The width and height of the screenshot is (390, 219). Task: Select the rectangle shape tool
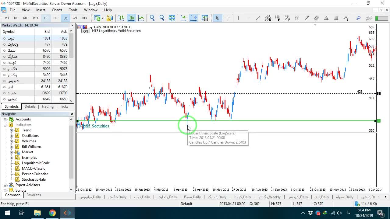pos(336,18)
